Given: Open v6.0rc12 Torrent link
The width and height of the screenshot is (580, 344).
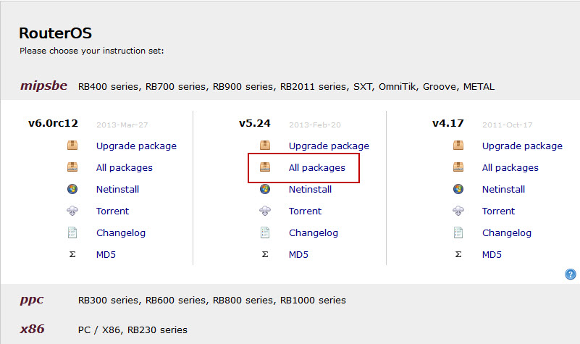Looking at the screenshot, I should pyautogui.click(x=112, y=211).
